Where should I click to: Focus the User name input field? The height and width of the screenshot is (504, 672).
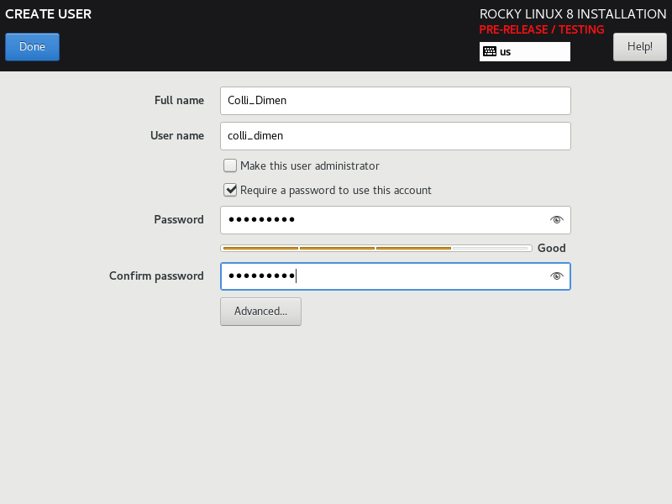click(x=395, y=136)
